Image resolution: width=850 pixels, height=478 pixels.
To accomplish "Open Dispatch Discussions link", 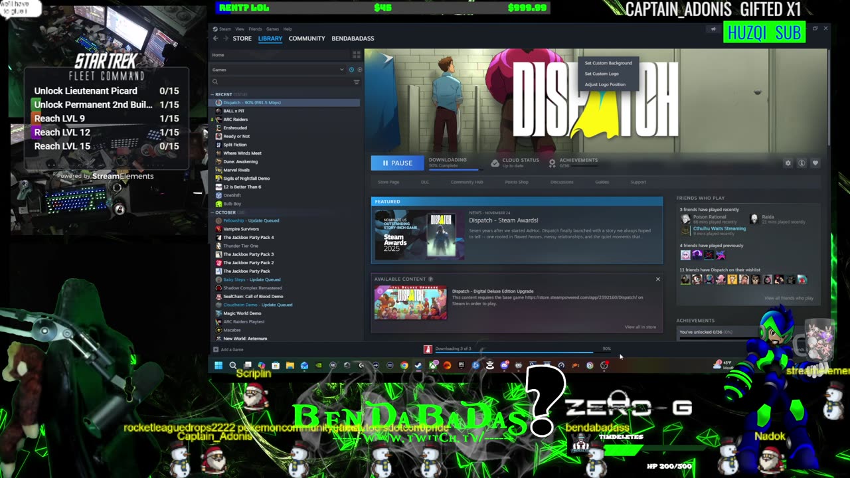I will point(562,182).
